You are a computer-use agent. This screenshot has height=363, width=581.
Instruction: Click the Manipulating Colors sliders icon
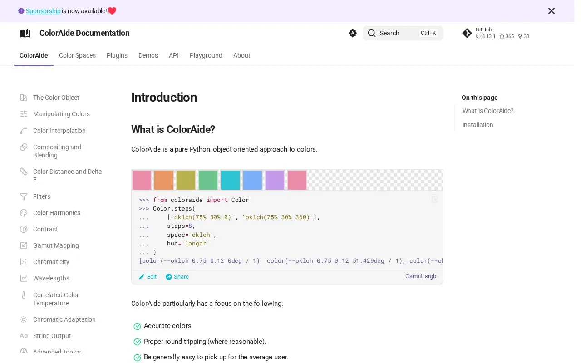[x=24, y=114]
